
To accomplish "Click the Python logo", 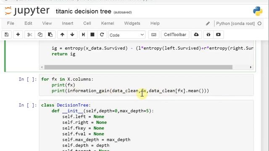I will (x=258, y=11).
